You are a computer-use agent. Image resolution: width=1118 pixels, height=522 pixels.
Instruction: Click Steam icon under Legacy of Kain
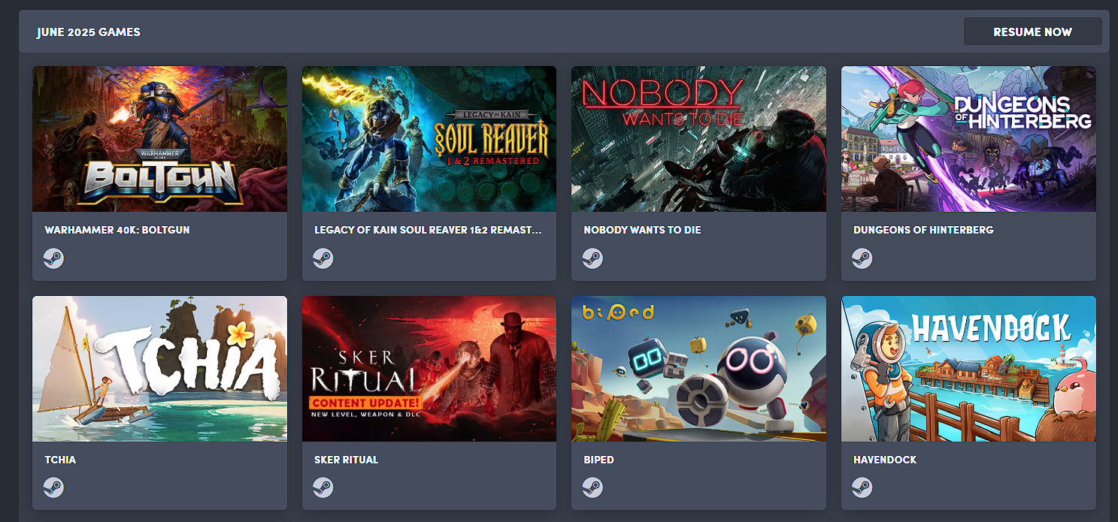click(x=323, y=258)
